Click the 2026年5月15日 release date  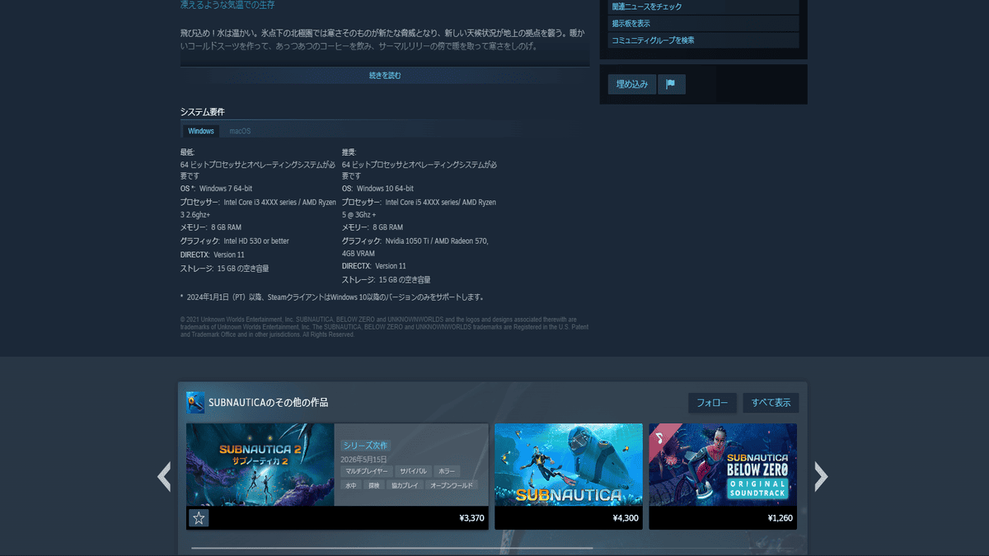coord(363,460)
